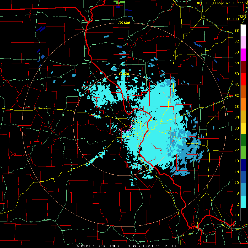The width and height of the screenshot is (248, 248).
Task: Click the medium blue 18 kft swatch
Action: [243, 177]
